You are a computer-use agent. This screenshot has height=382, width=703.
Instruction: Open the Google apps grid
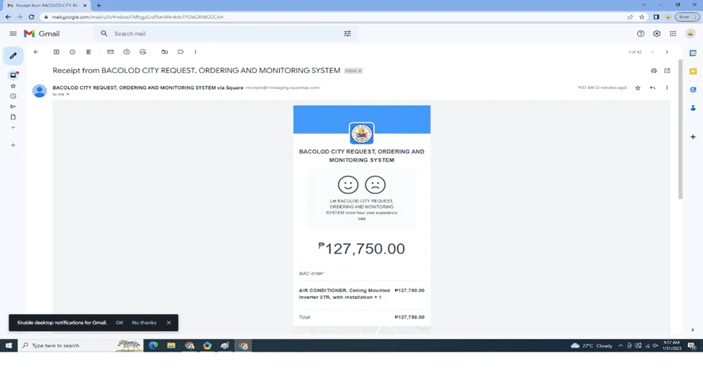(x=673, y=33)
